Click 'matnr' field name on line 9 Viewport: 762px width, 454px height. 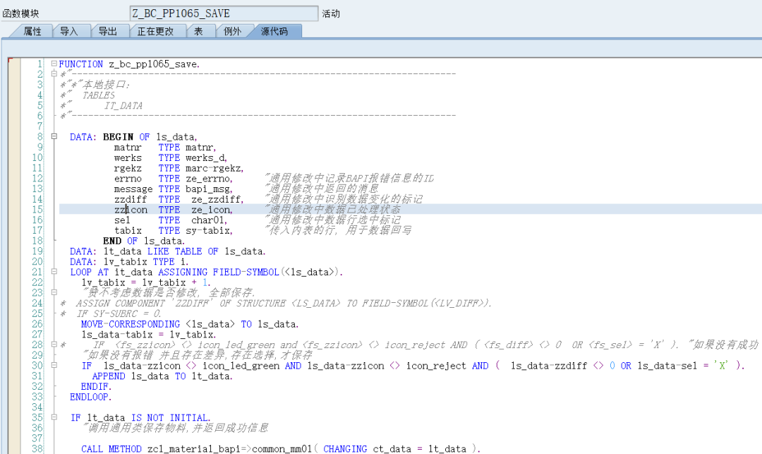point(128,148)
